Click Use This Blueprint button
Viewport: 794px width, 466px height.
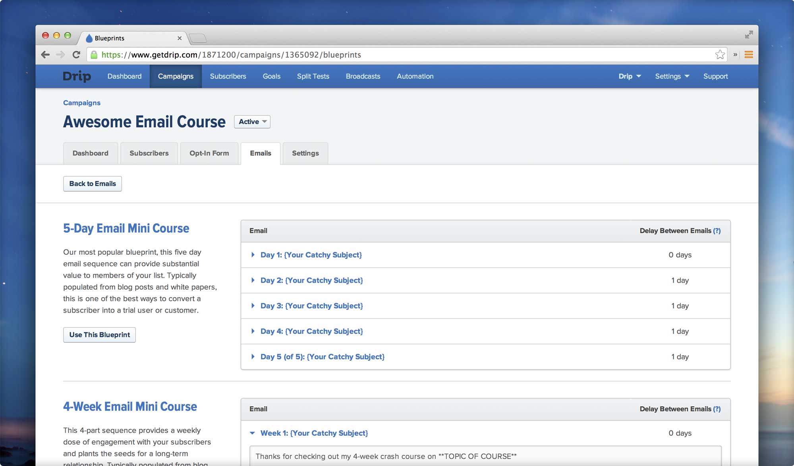click(99, 335)
